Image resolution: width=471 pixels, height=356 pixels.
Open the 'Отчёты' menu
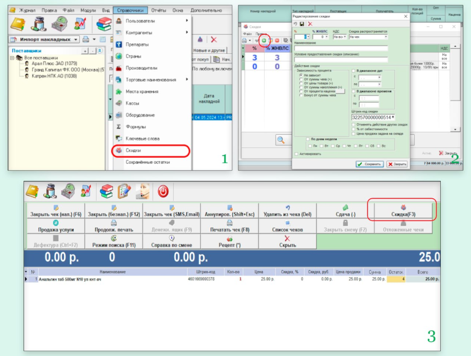point(158,10)
